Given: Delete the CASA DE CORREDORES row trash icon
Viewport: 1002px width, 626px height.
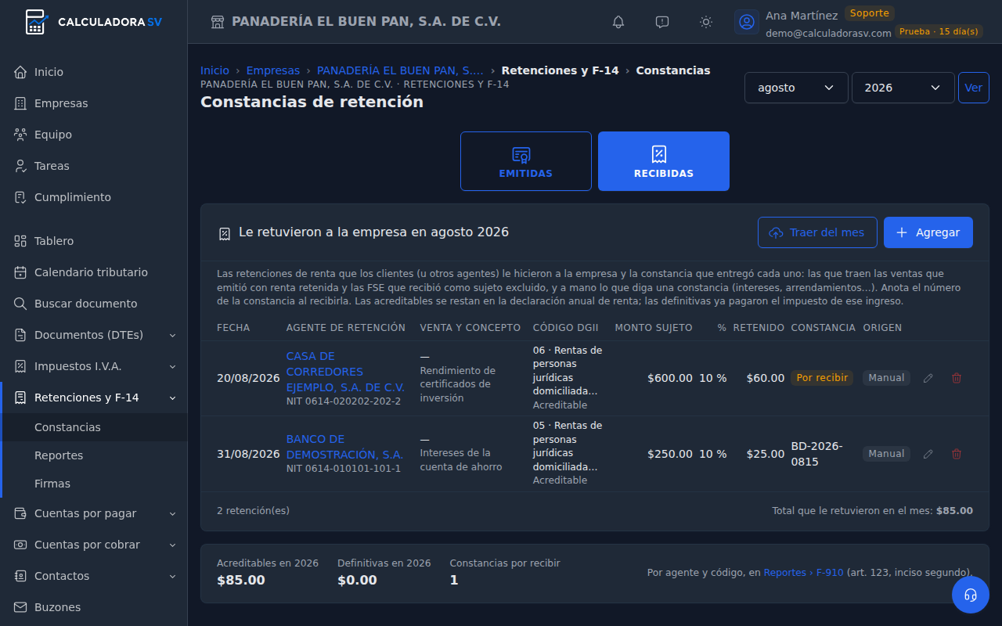Looking at the screenshot, I should point(957,378).
